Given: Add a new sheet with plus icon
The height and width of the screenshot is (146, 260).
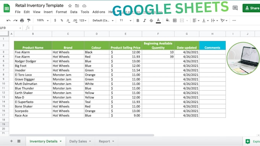Looking at the screenshot, I should [11, 141].
